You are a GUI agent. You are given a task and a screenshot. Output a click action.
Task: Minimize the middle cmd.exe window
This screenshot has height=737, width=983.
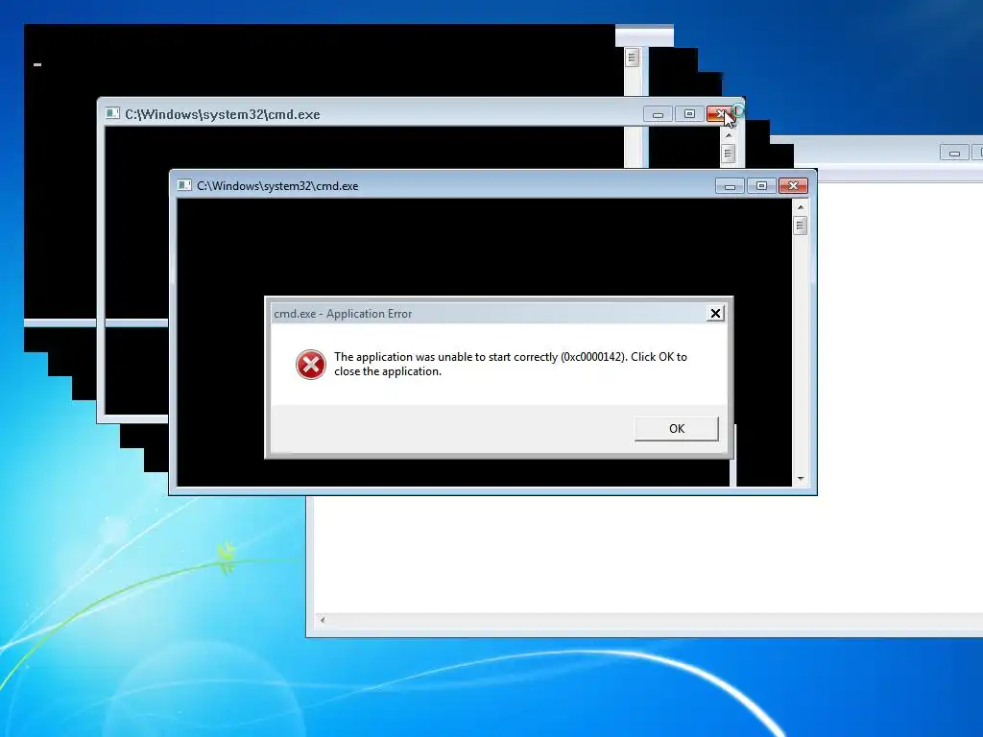click(658, 114)
